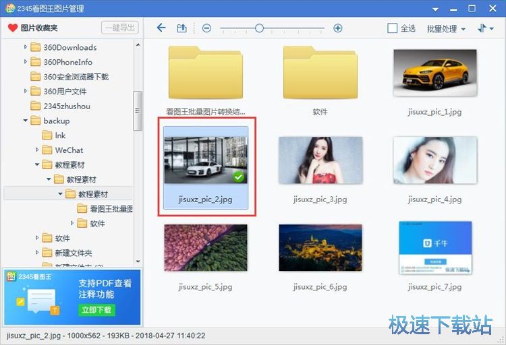Click the status bar file info text

click(x=106, y=336)
